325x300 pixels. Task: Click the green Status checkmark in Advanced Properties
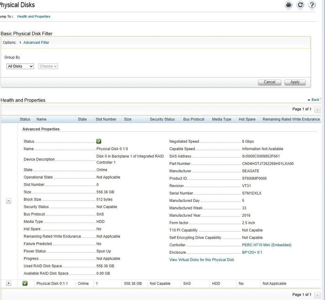coord(99,141)
